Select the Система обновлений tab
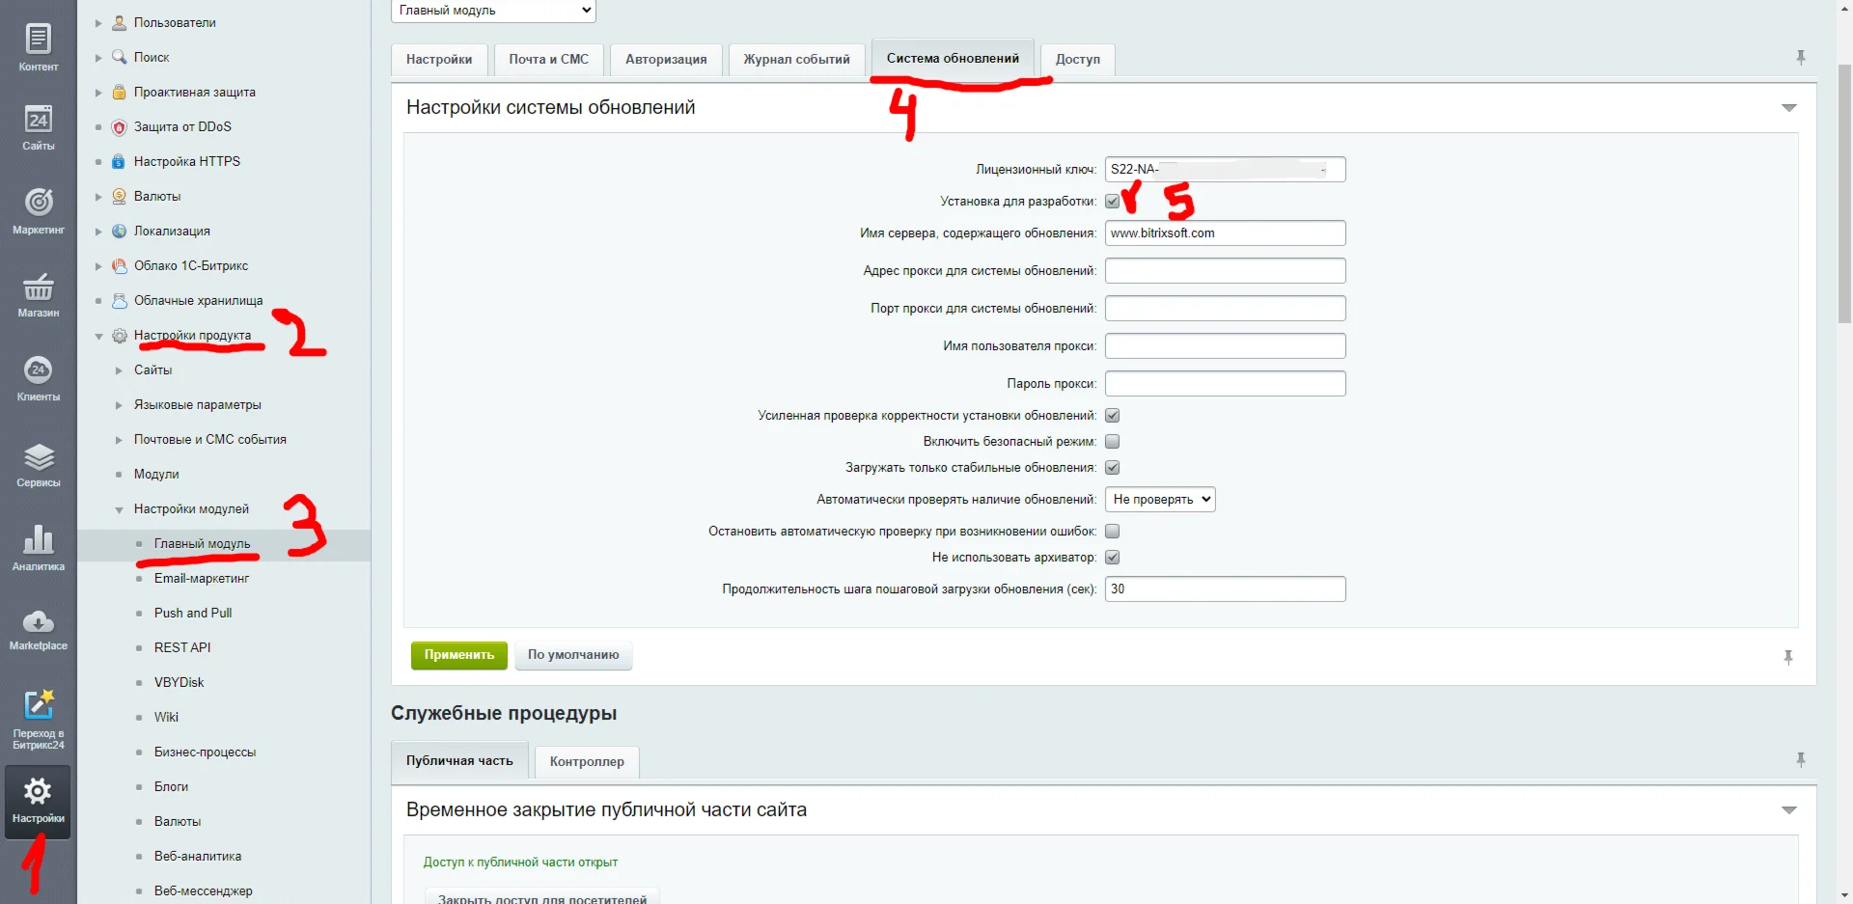This screenshot has height=904, width=1853. (x=953, y=58)
